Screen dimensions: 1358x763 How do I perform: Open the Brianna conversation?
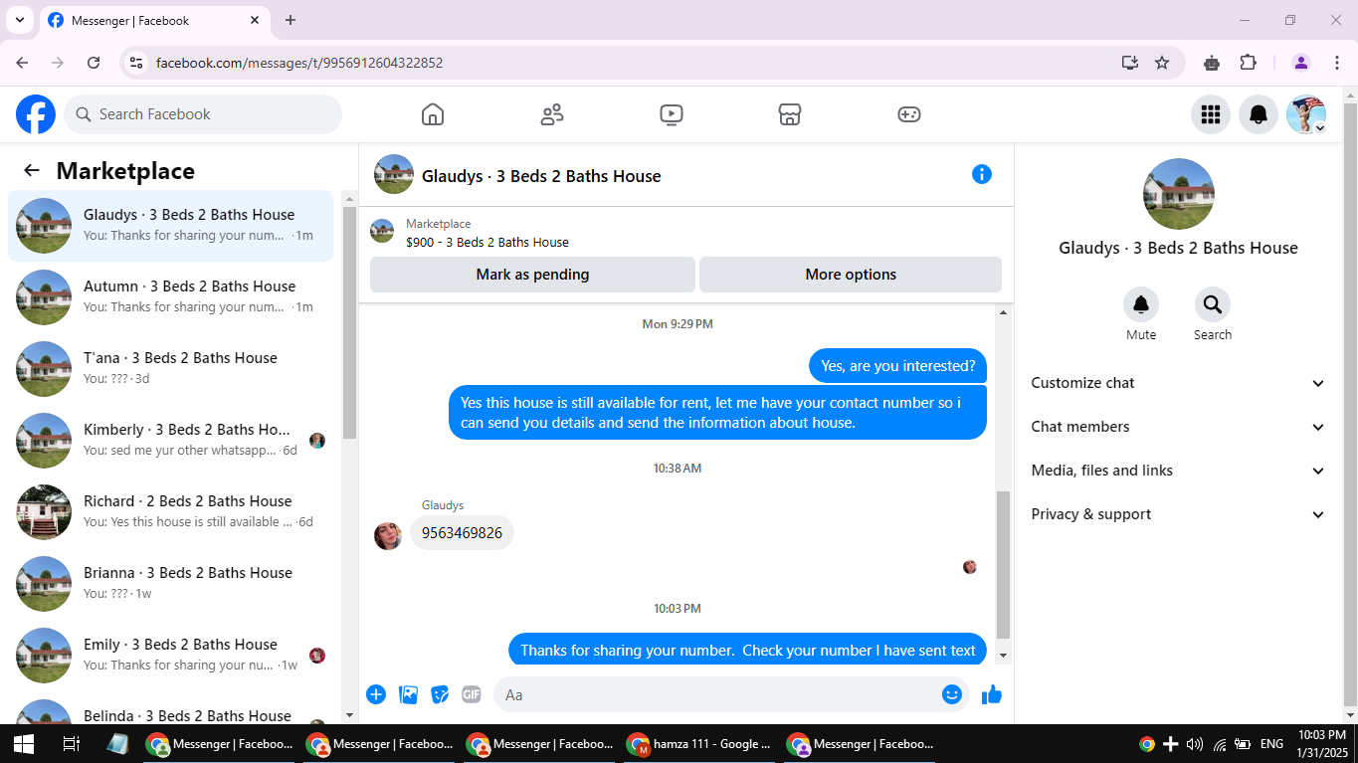pyautogui.click(x=170, y=584)
